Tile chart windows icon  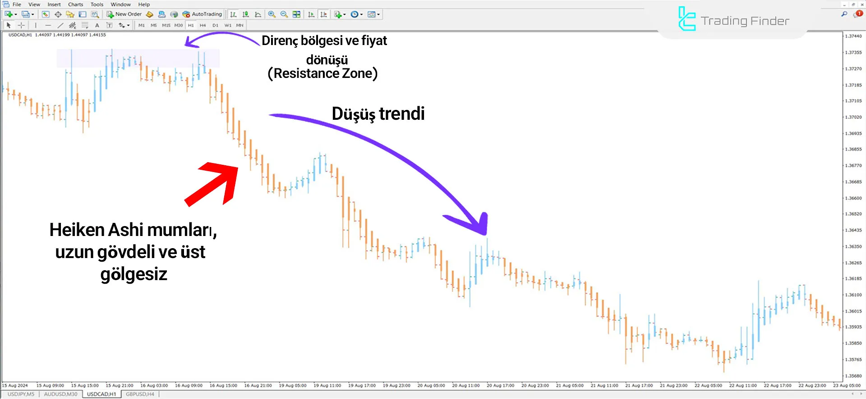(x=296, y=14)
